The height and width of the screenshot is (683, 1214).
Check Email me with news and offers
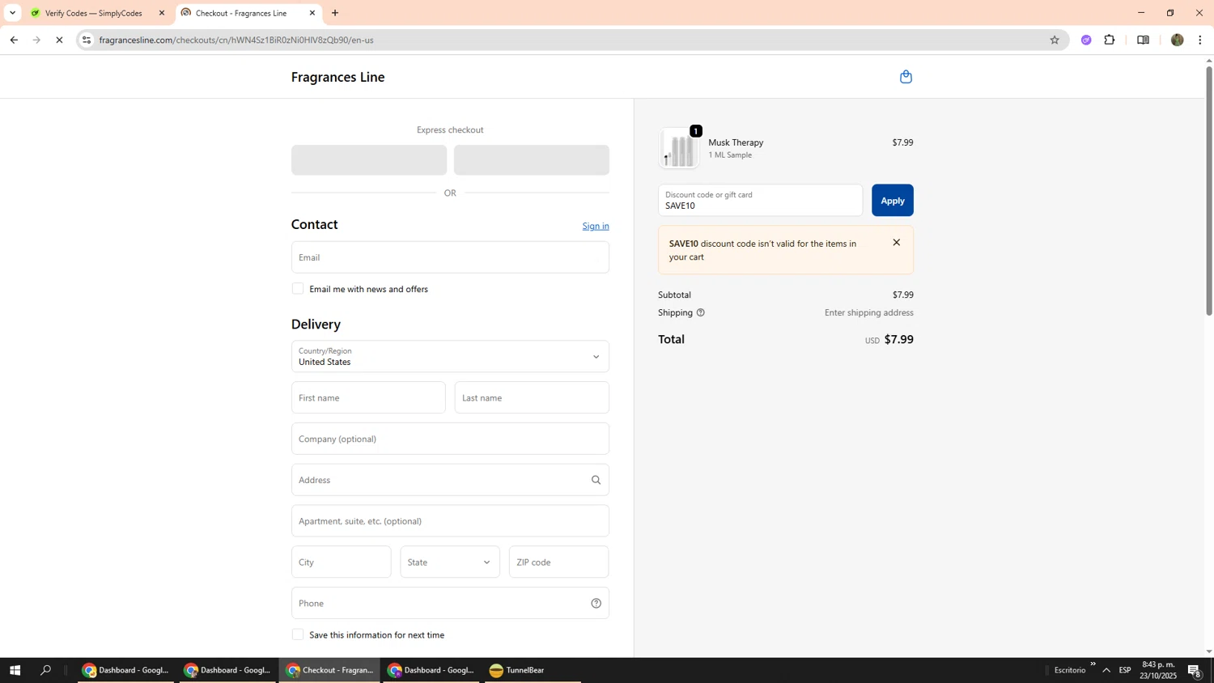point(298,289)
